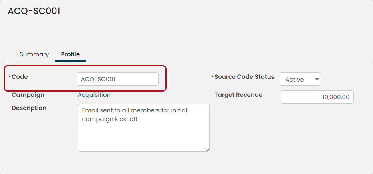Click the red asterisk beside Code

10,76
